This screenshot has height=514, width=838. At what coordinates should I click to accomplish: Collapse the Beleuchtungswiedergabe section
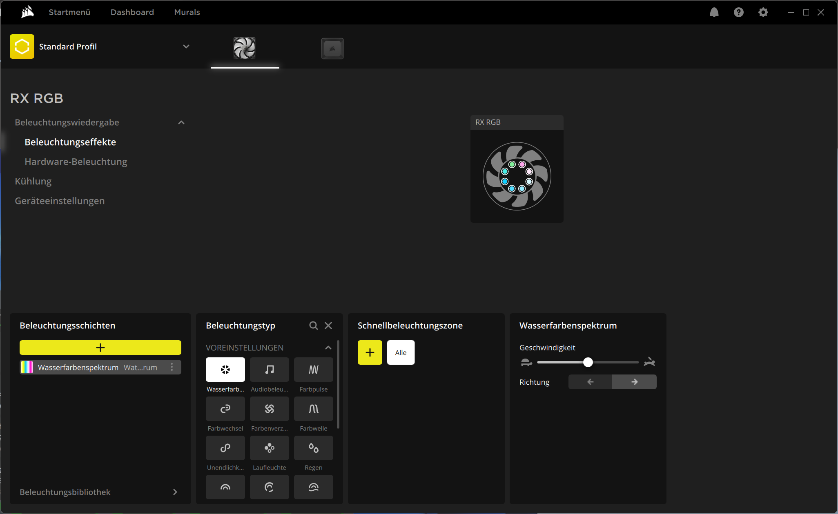click(181, 122)
